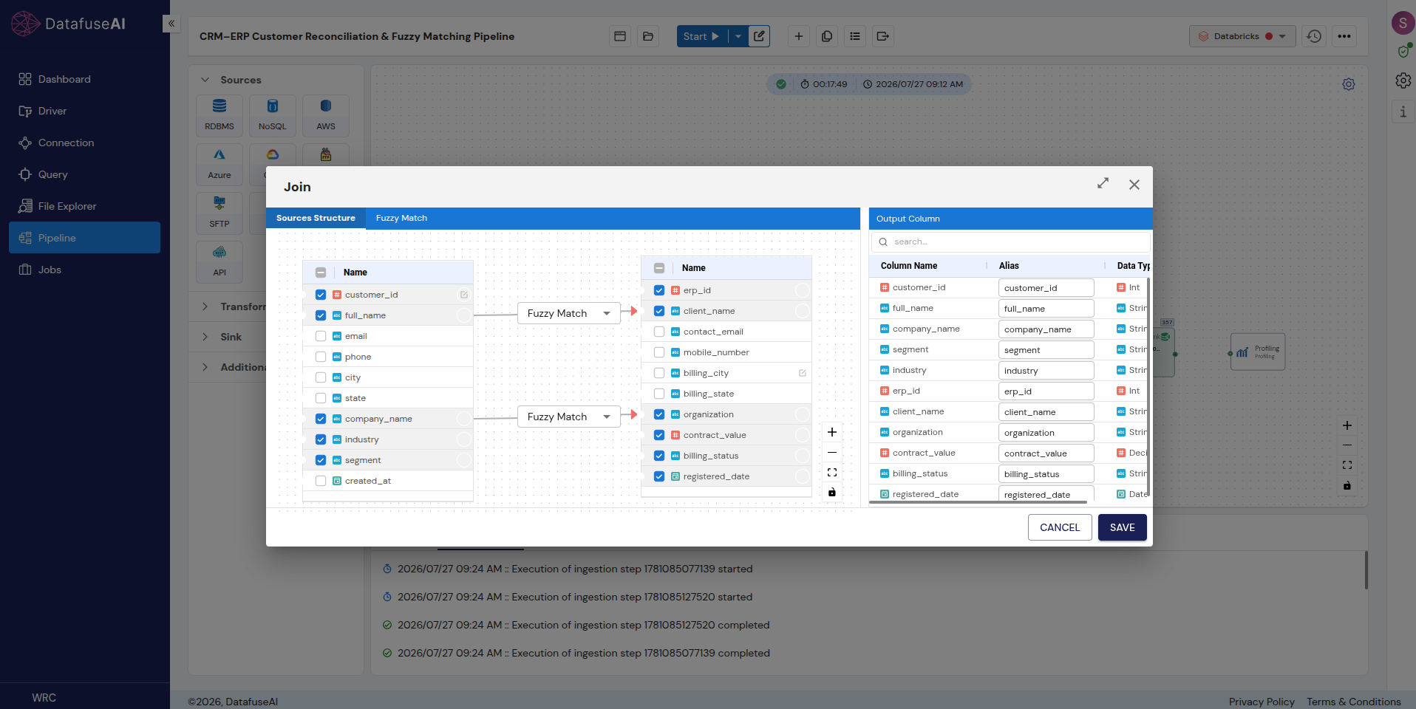Switch to the Fuzzy Match tab

click(x=401, y=218)
